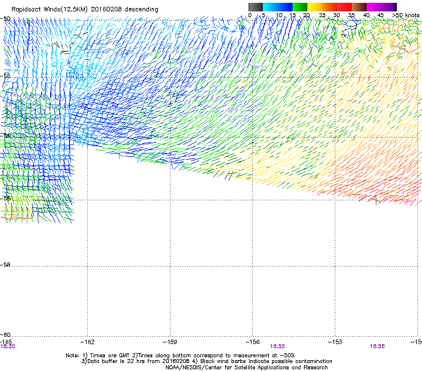Click the '-156' longitude axis label
Viewport: 422px width, 371px height.
(253, 342)
